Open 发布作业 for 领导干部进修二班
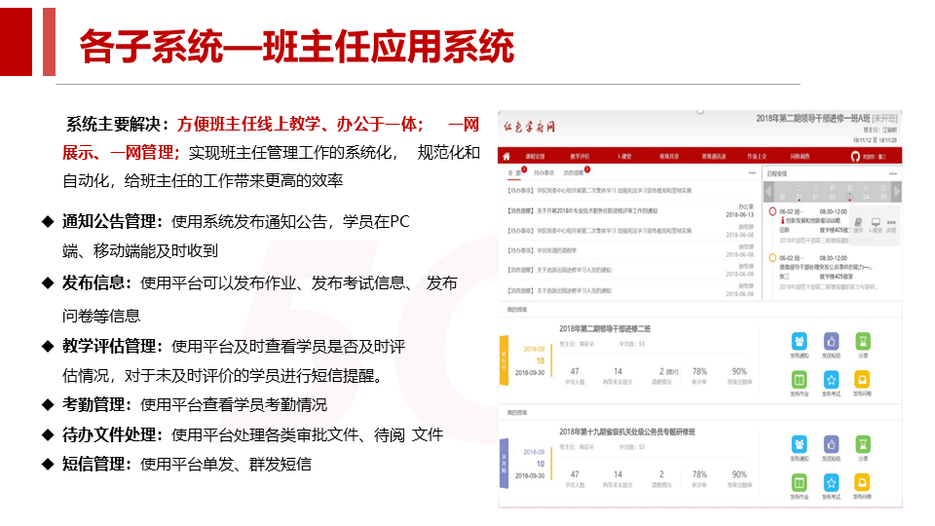 click(x=799, y=380)
